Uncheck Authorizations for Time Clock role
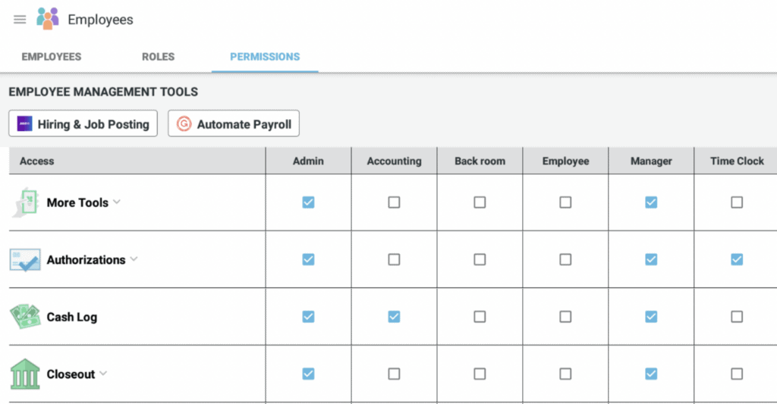 pyautogui.click(x=737, y=260)
